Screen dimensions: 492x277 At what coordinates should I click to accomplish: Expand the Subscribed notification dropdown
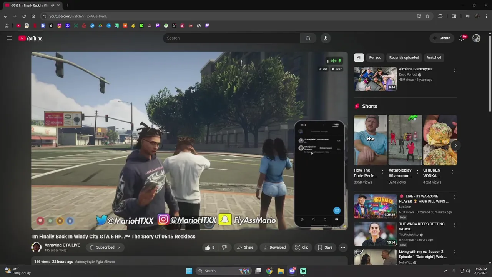click(x=105, y=247)
